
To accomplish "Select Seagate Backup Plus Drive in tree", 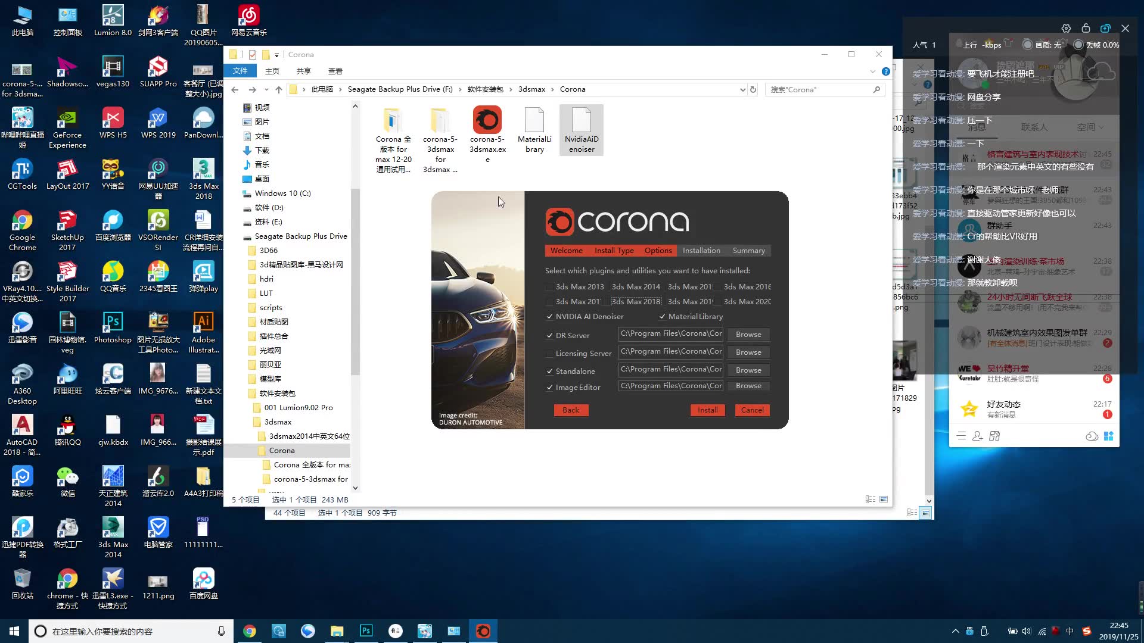I will coord(300,236).
